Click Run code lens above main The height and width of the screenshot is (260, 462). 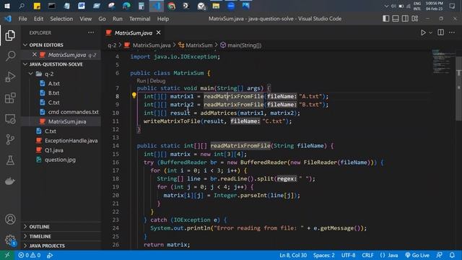point(141,81)
